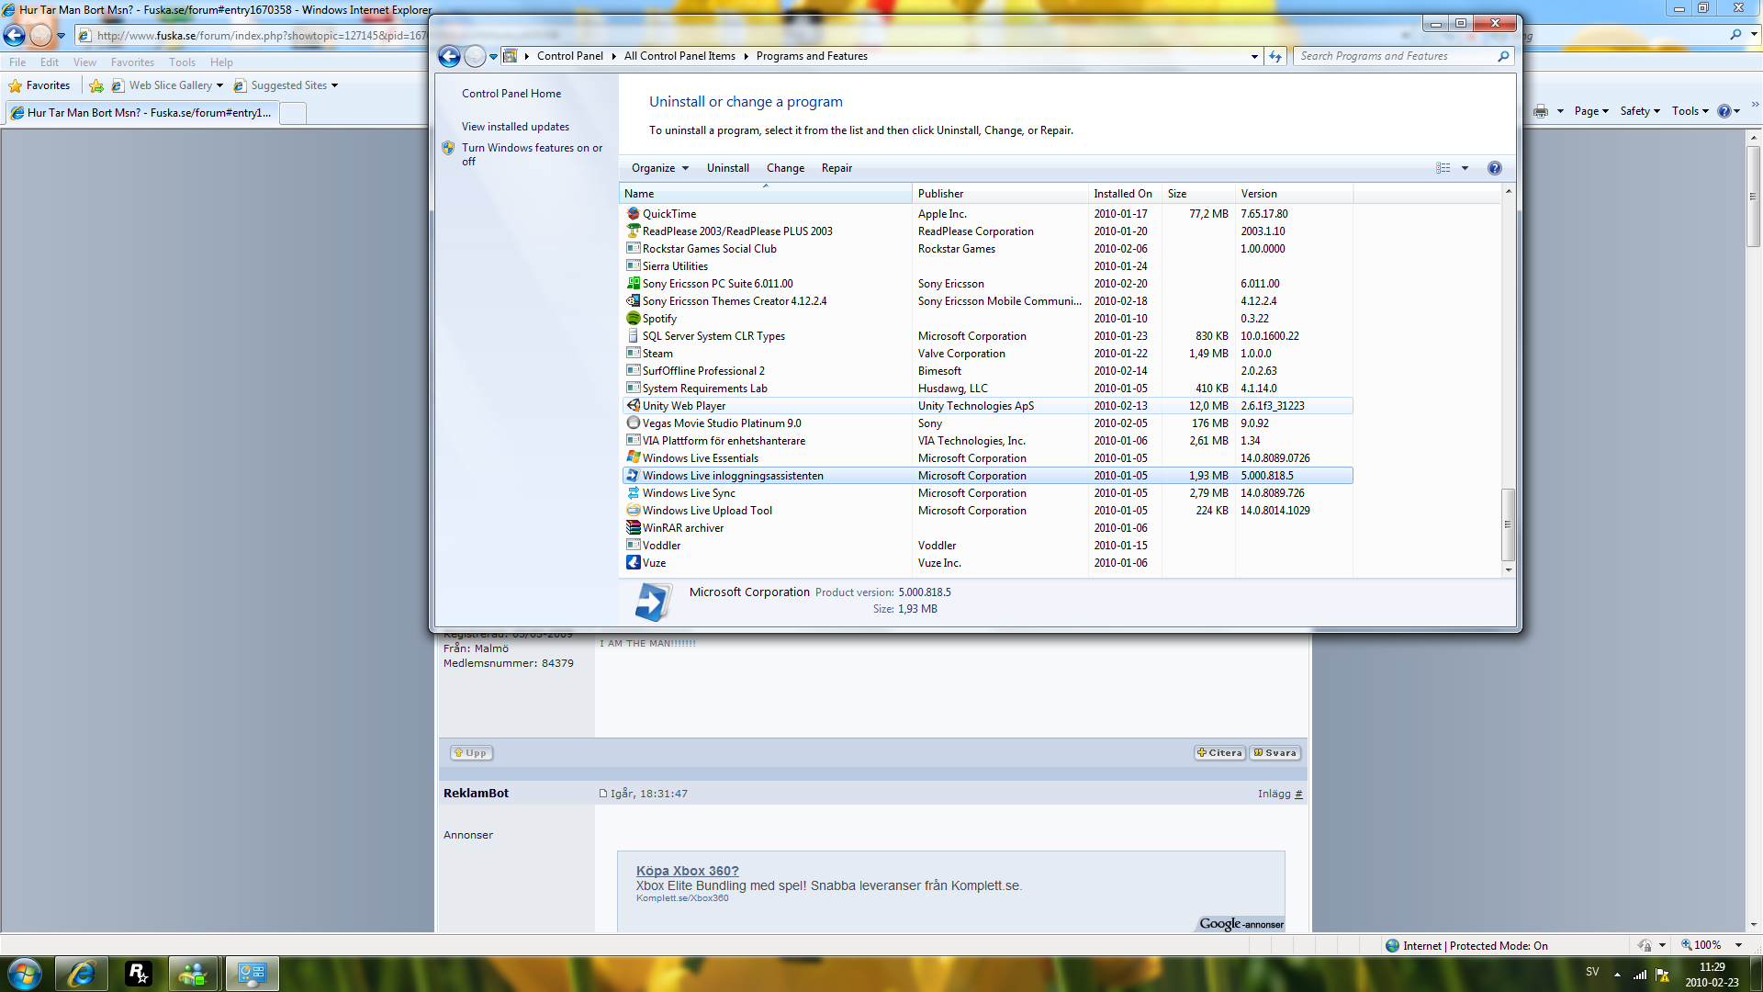Screen dimensions: 1763x992
Task: Click Favorites button in Internet Explorer
Action: (39, 85)
